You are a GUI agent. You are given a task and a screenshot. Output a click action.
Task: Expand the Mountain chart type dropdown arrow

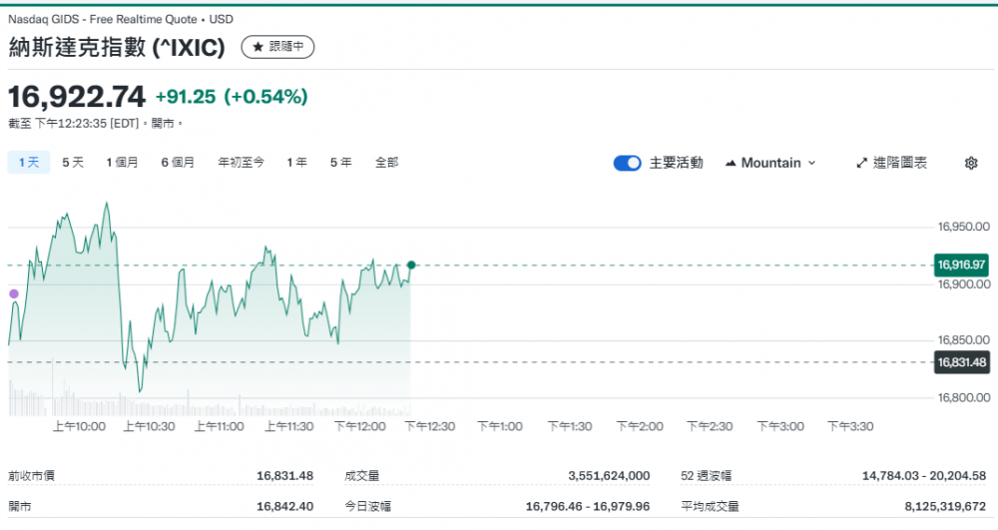[811, 163]
